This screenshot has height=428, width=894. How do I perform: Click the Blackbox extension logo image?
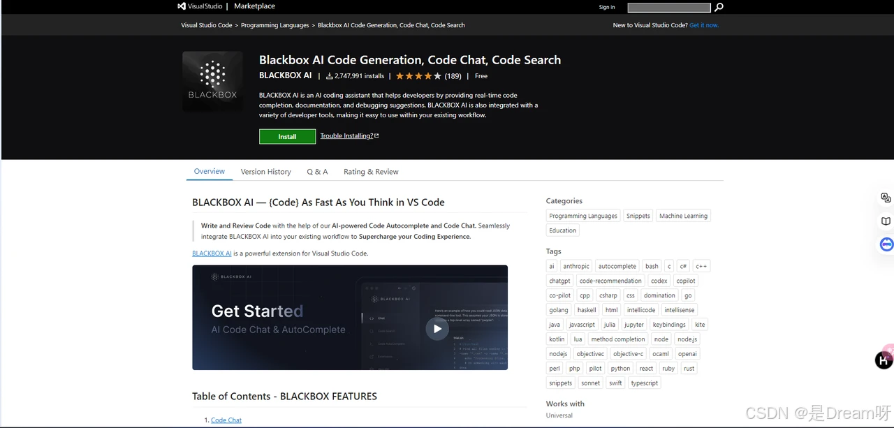tap(212, 81)
